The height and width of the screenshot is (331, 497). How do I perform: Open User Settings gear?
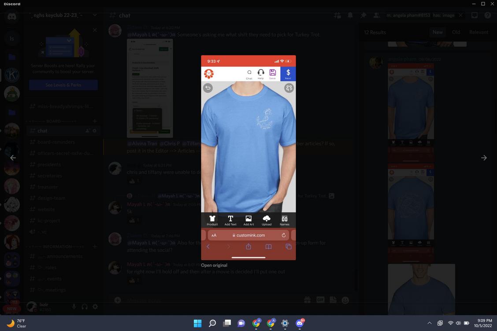[x=95, y=307]
